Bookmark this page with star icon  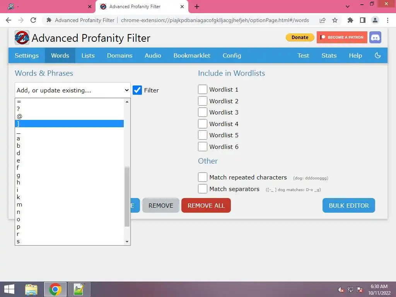point(335,20)
